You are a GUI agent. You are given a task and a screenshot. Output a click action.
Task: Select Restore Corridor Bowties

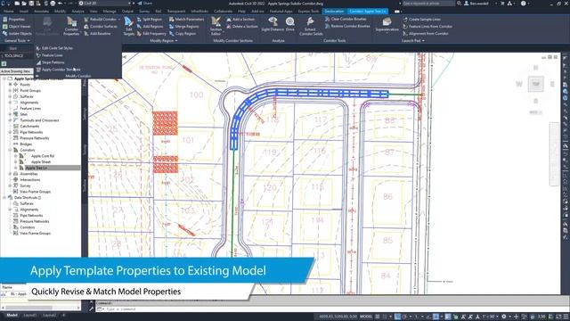(x=347, y=26)
